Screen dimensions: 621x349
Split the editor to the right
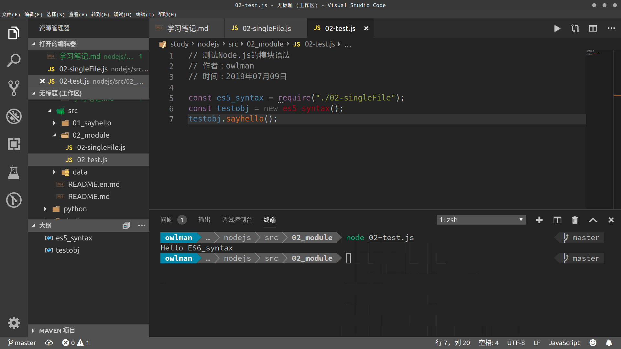(593, 28)
